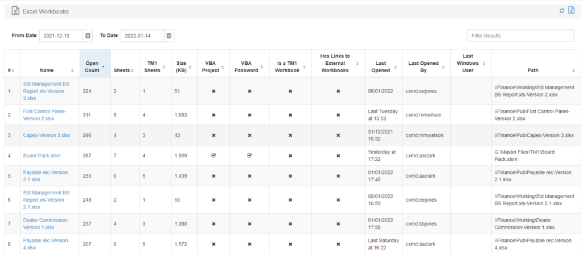Sort by the Size (KB) column header
583x254 pixels.
[181, 66]
